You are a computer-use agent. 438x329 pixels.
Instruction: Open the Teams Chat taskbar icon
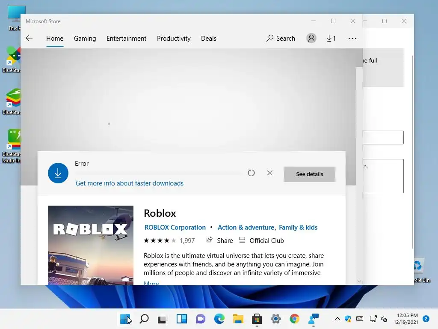pos(200,319)
